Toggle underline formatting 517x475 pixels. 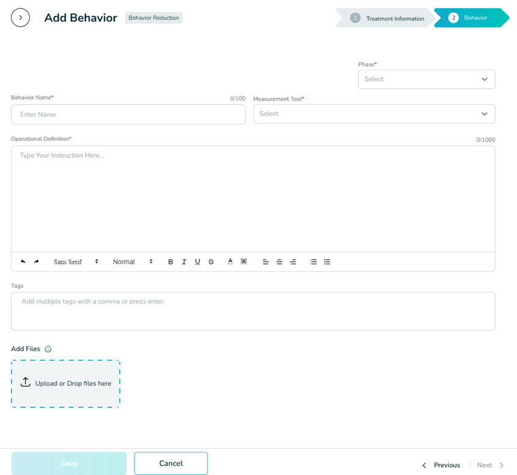pyautogui.click(x=197, y=262)
